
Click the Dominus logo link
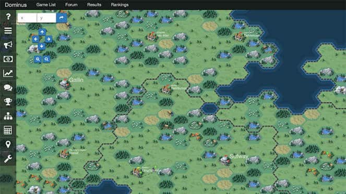point(16,5)
